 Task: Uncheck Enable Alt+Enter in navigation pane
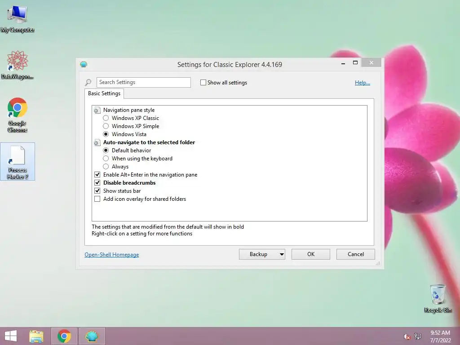click(x=97, y=175)
